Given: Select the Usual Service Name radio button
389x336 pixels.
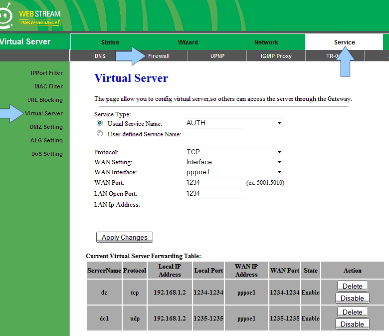Looking at the screenshot, I should click(x=100, y=123).
